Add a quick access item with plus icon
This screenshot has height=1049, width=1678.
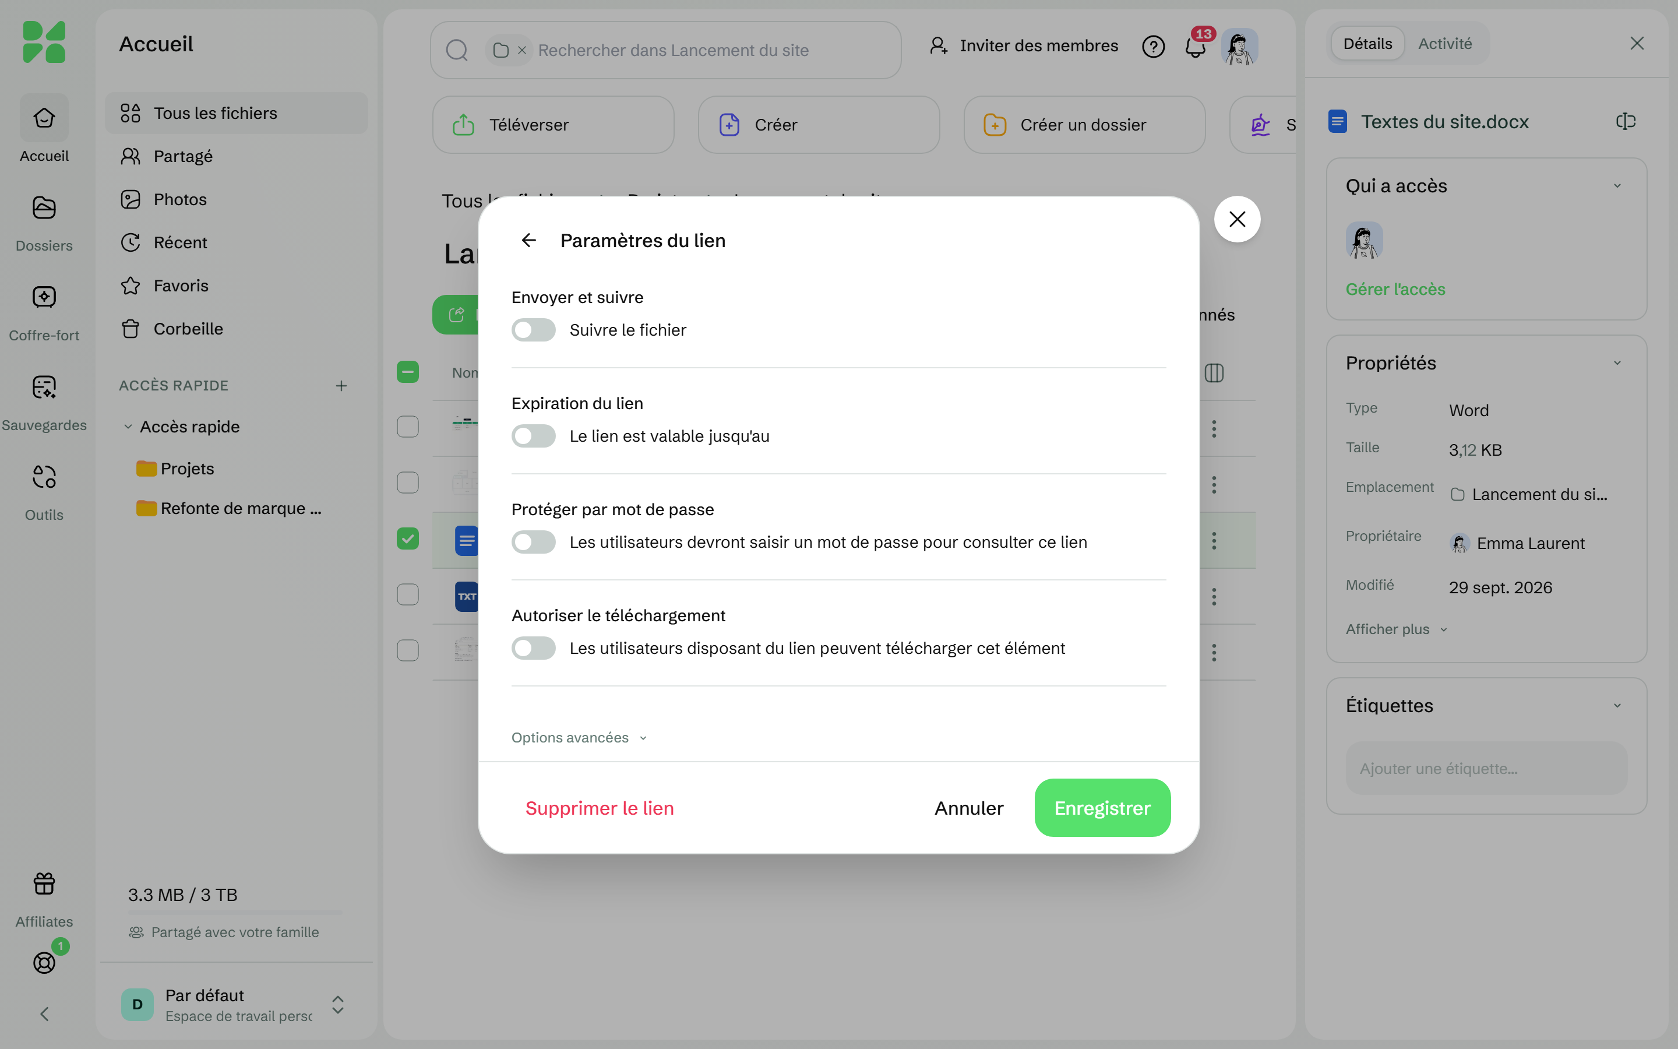pyautogui.click(x=341, y=386)
